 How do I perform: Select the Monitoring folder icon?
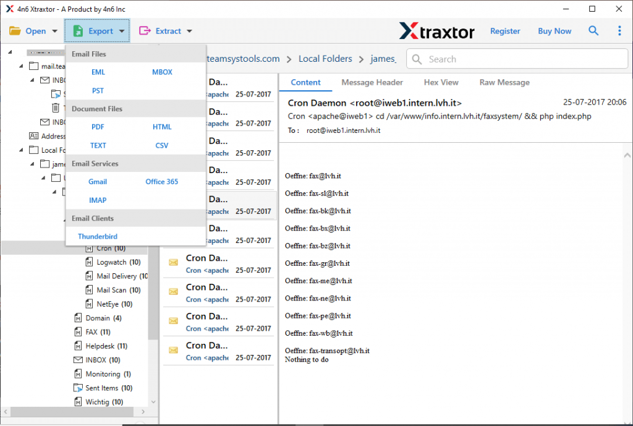click(79, 373)
